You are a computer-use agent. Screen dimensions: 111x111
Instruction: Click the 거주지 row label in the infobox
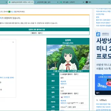pos(53,102)
